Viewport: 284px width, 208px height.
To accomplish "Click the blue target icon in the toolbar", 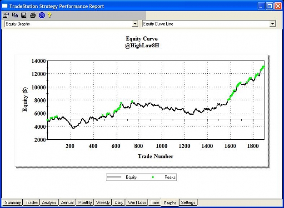I will click(42, 15).
